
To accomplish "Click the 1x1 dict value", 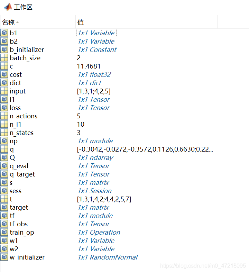I will click(90, 83).
